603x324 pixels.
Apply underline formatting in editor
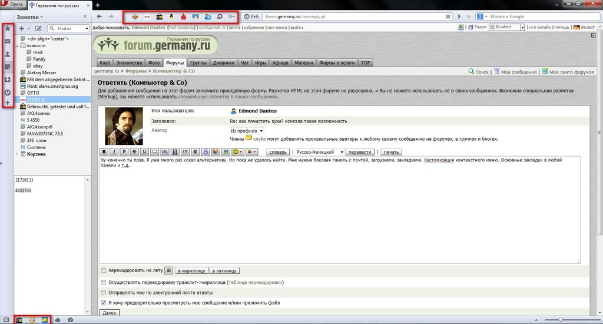[144, 152]
